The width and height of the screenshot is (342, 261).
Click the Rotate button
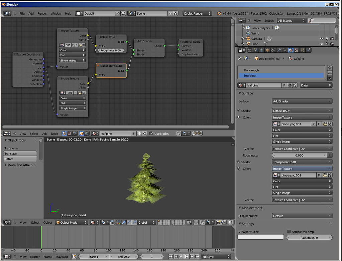tap(20, 159)
